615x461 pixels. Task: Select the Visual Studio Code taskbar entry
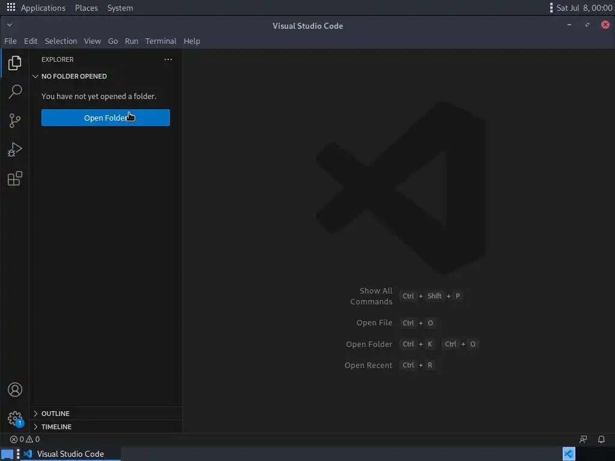coord(71,454)
